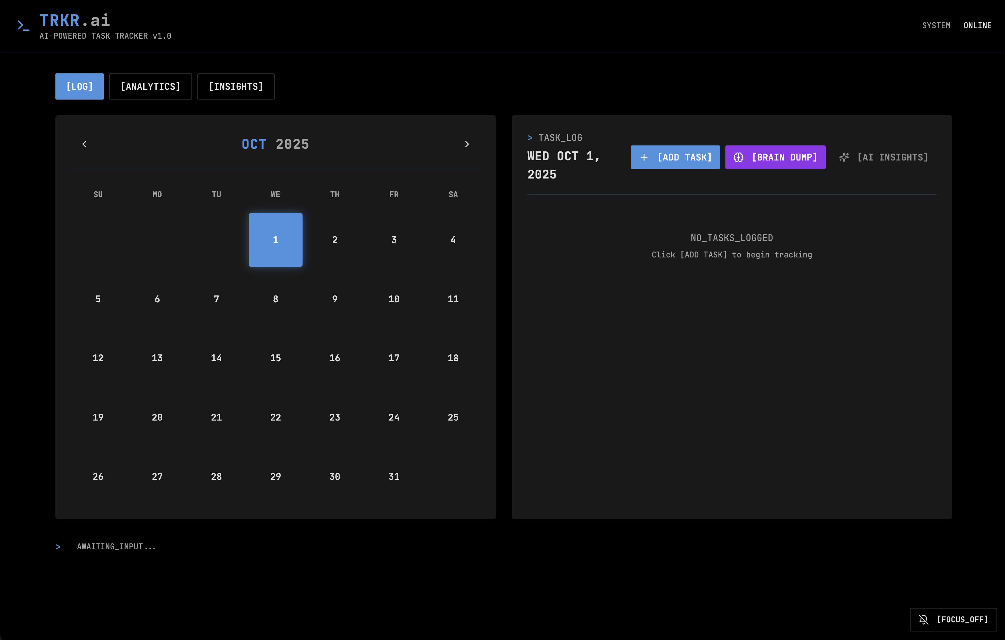Image resolution: width=1005 pixels, height=640 pixels.
Task: Switch to the ANALYTICS tab
Action: (x=150, y=87)
